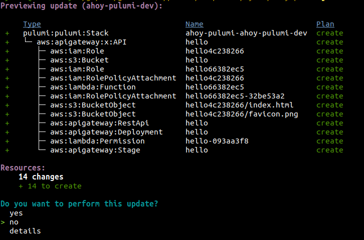Click the name hello4c238266/favicon.png
This screenshot has width=364, height=240.
(242, 114)
